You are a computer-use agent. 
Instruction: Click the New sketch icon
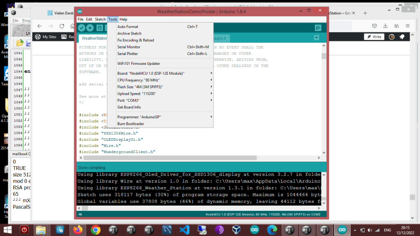[x=100, y=27]
